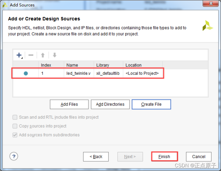
Task: Click the minus Remove source icon
Action: 31,55
